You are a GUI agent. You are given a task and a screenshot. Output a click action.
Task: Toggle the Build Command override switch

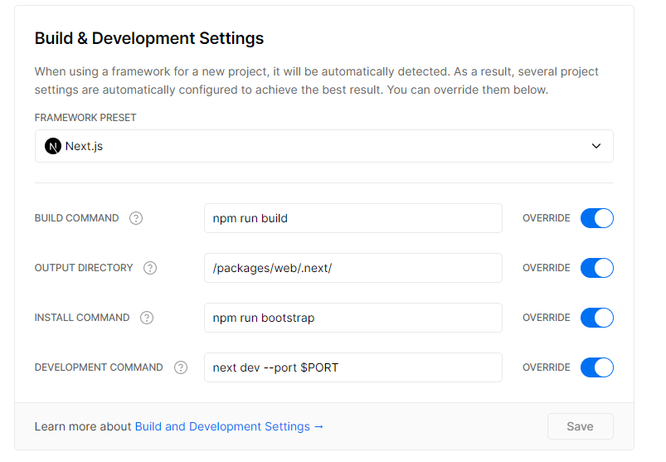(597, 218)
